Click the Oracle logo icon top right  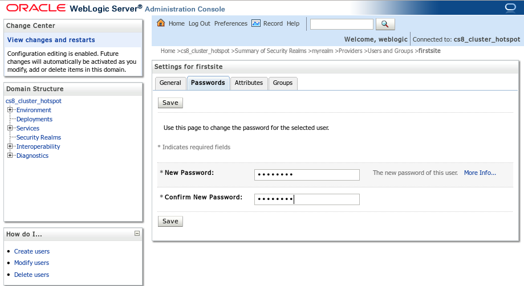coord(510,7)
